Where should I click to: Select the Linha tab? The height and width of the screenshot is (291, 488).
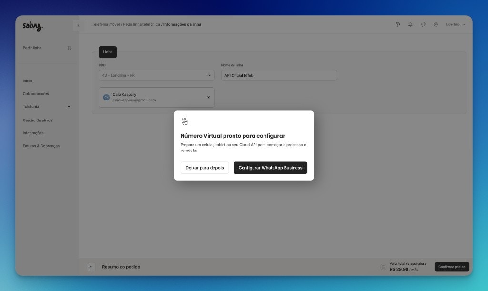click(108, 52)
